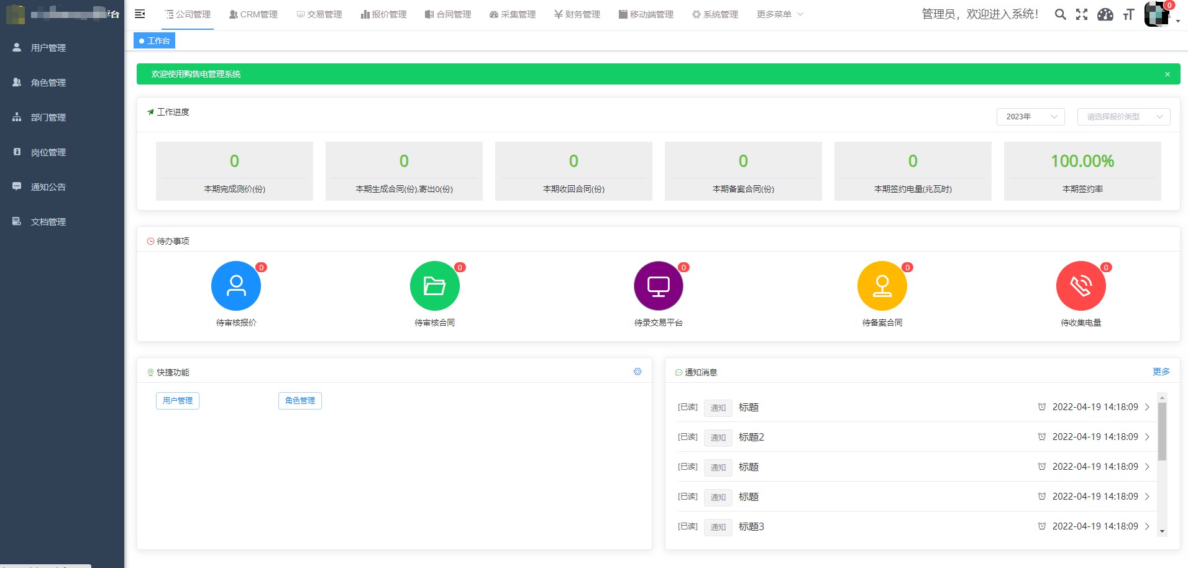
Task: Click the 待备案合同 yellow stamp icon
Action: [x=882, y=286]
